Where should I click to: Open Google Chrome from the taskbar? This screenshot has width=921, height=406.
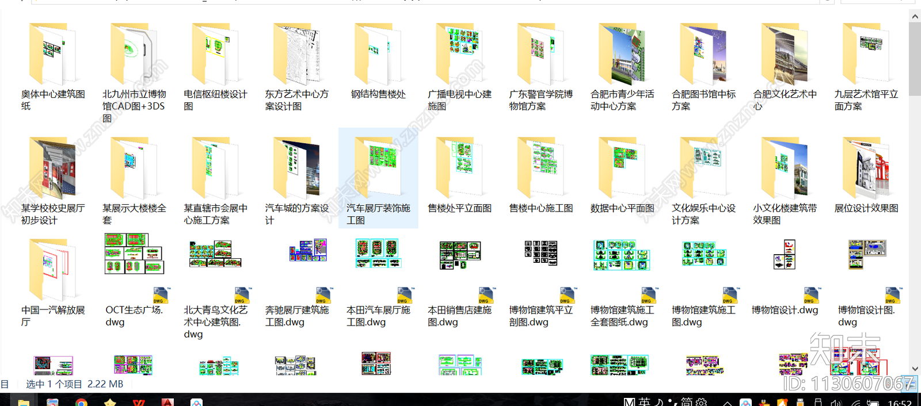pos(81,403)
